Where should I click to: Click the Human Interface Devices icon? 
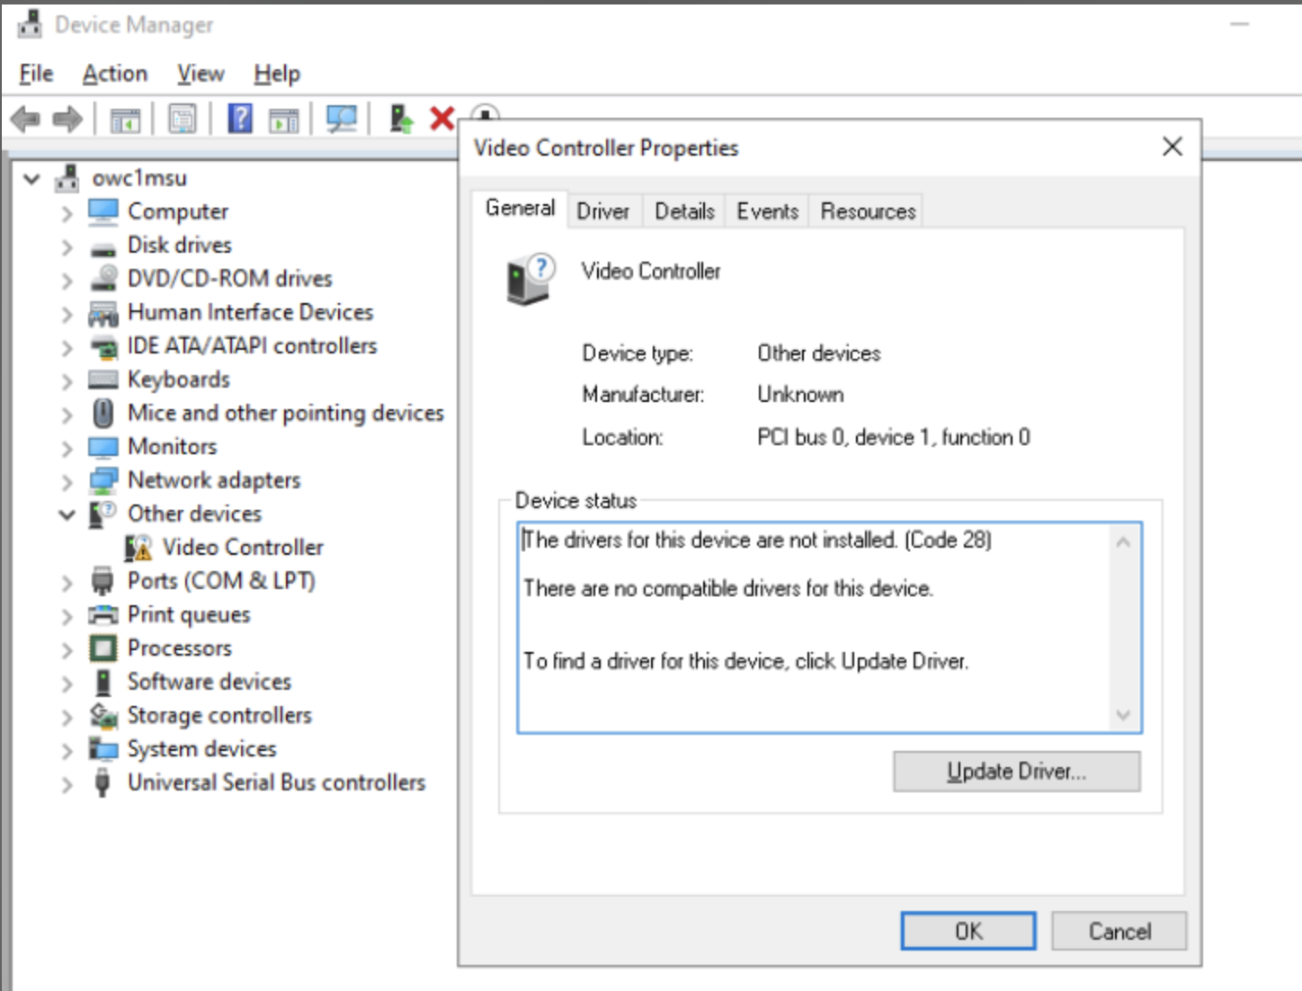tap(103, 313)
